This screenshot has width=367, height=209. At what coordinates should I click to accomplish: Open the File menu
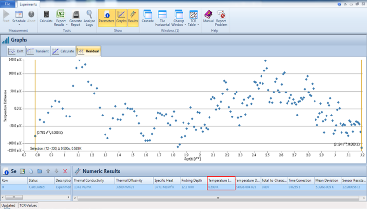(8, 4)
